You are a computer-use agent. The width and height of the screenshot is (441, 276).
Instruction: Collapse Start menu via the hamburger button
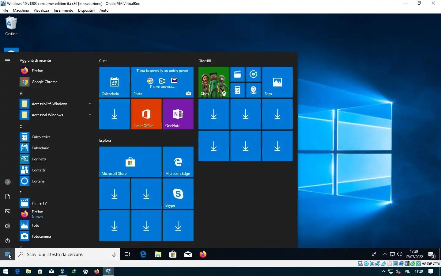point(8,60)
